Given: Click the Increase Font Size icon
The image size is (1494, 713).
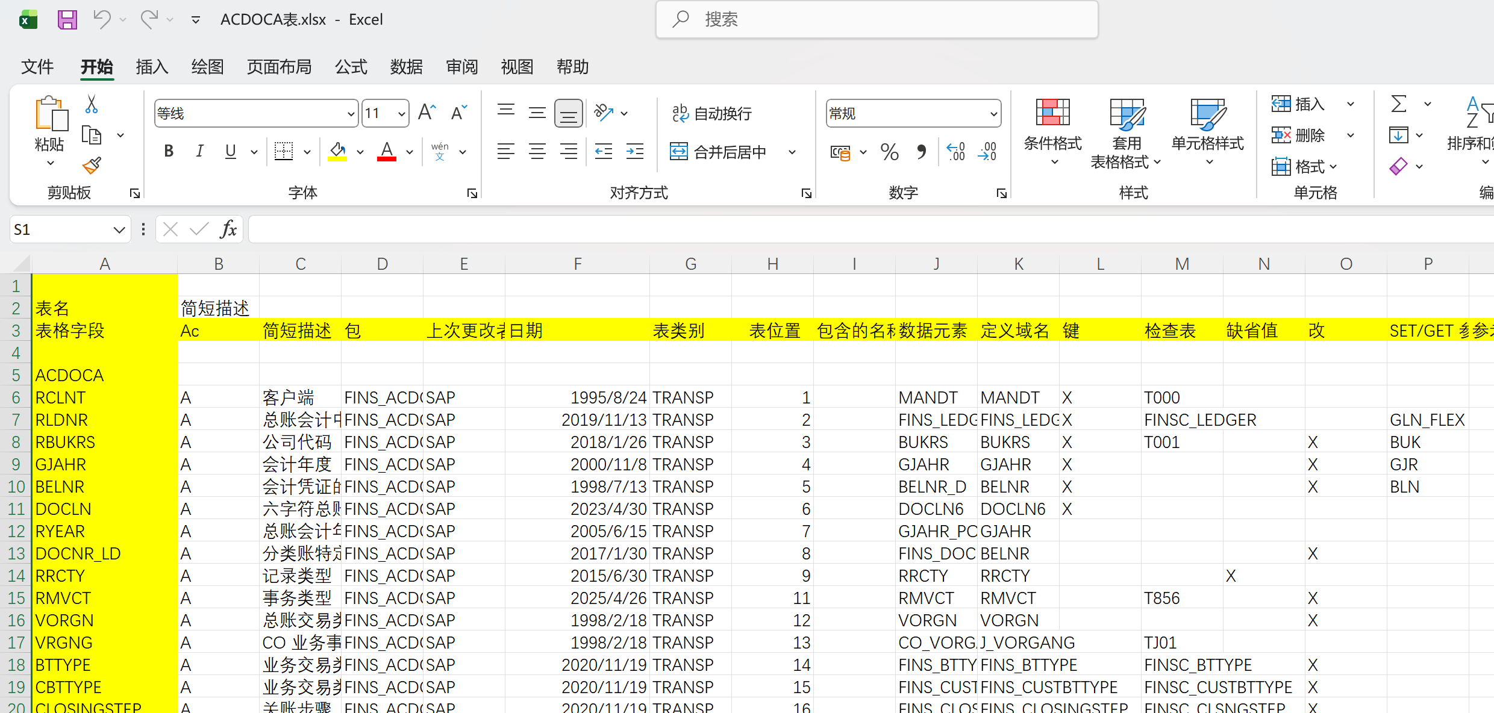Looking at the screenshot, I should tap(427, 113).
